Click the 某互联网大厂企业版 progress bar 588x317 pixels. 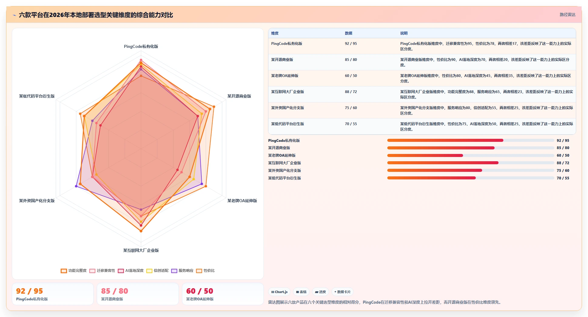coord(471,163)
